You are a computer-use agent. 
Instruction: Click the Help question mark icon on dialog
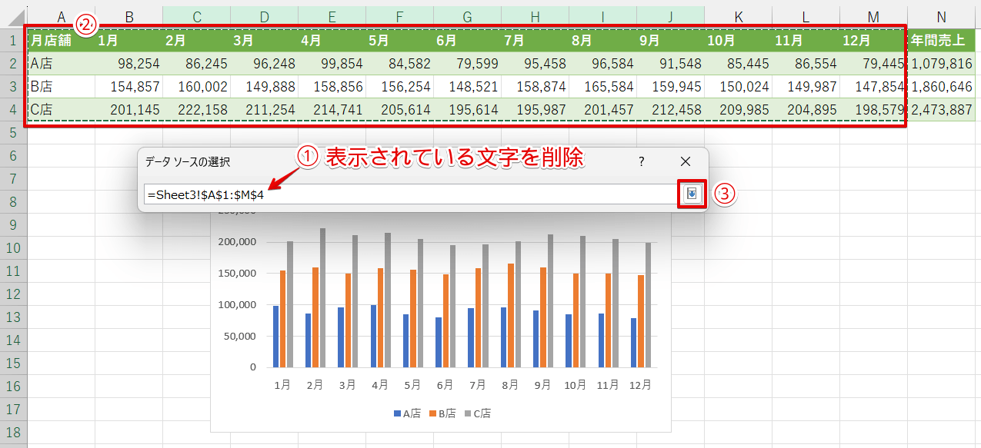click(641, 161)
